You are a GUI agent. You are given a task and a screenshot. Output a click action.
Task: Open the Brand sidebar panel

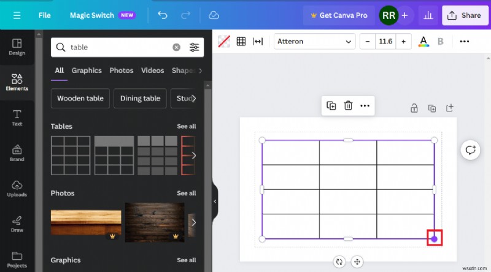[17, 153]
